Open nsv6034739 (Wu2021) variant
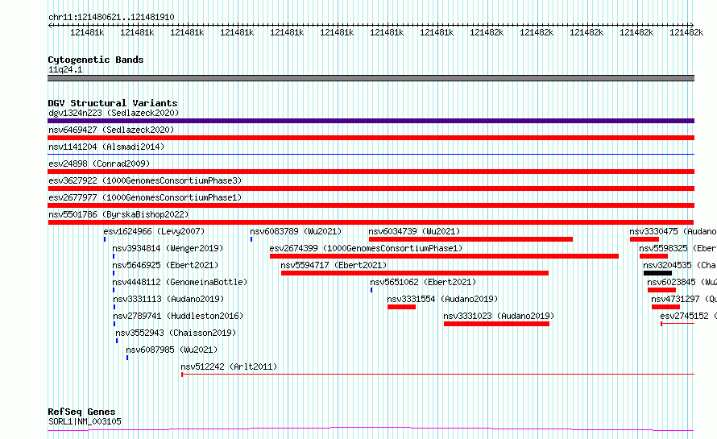The width and height of the screenshot is (717, 439). pos(414,231)
